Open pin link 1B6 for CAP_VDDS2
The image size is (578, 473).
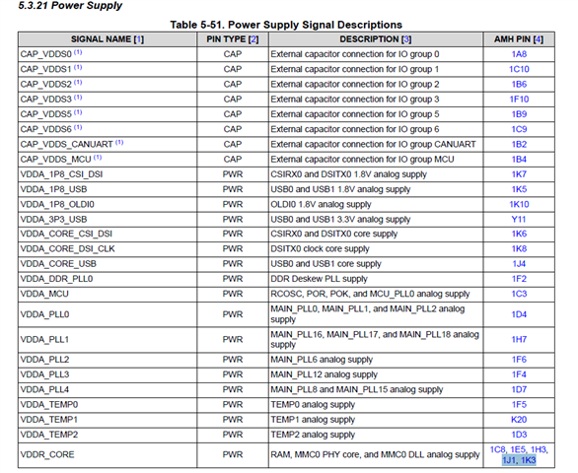click(519, 85)
